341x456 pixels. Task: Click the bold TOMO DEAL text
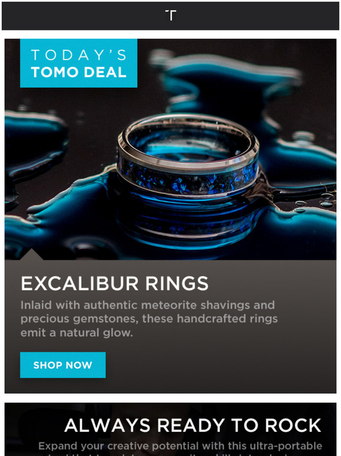[x=79, y=72]
